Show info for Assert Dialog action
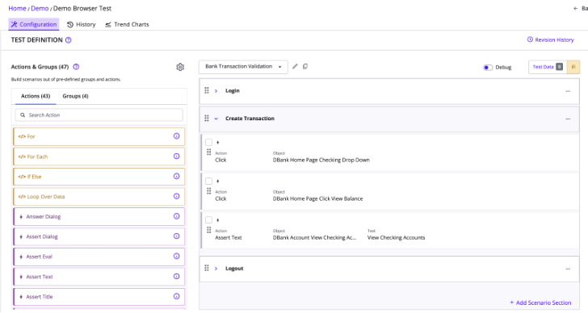The image size is (588, 313). [176, 236]
